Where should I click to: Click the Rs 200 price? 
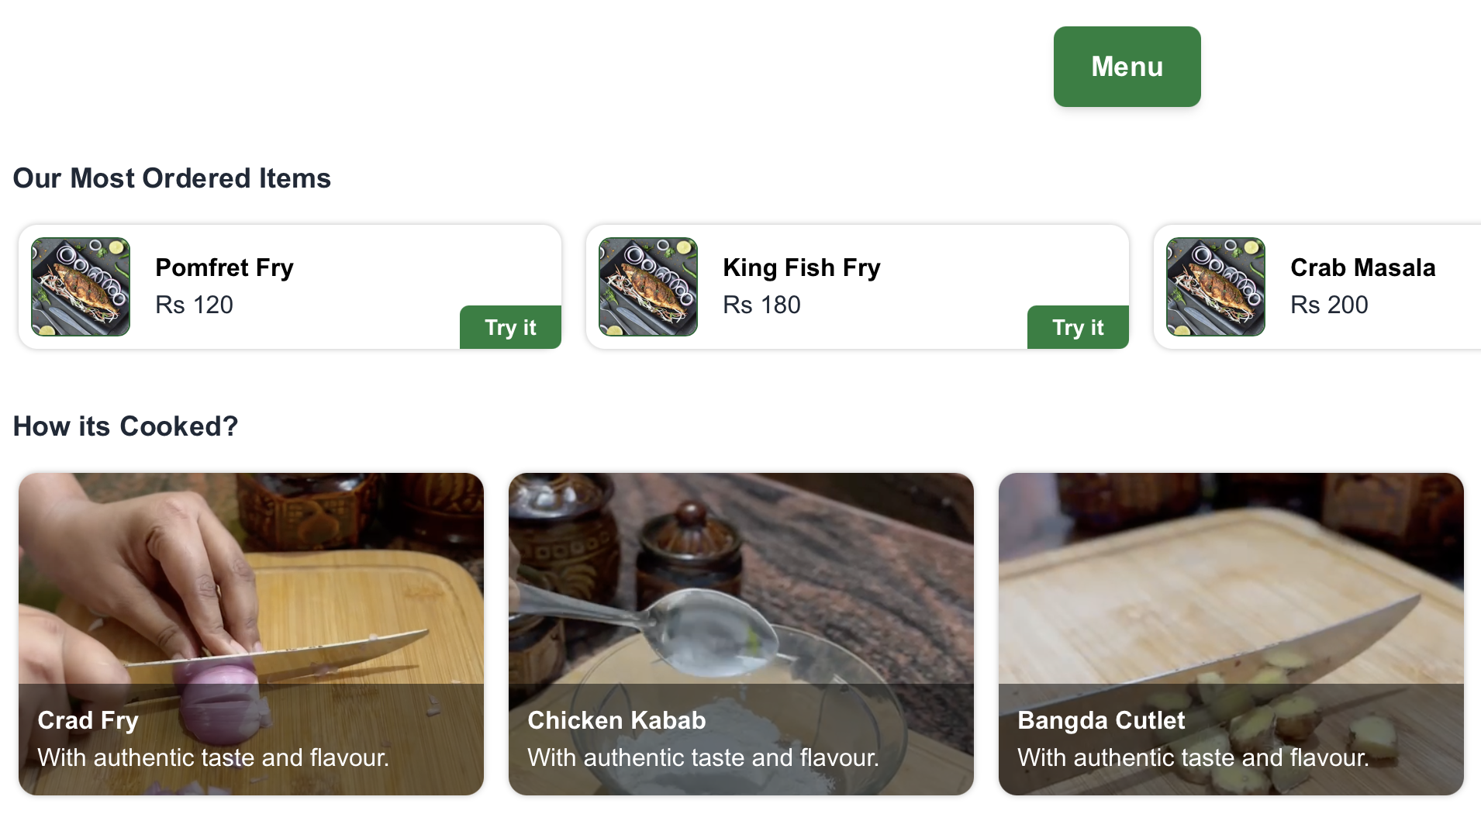1329,305
